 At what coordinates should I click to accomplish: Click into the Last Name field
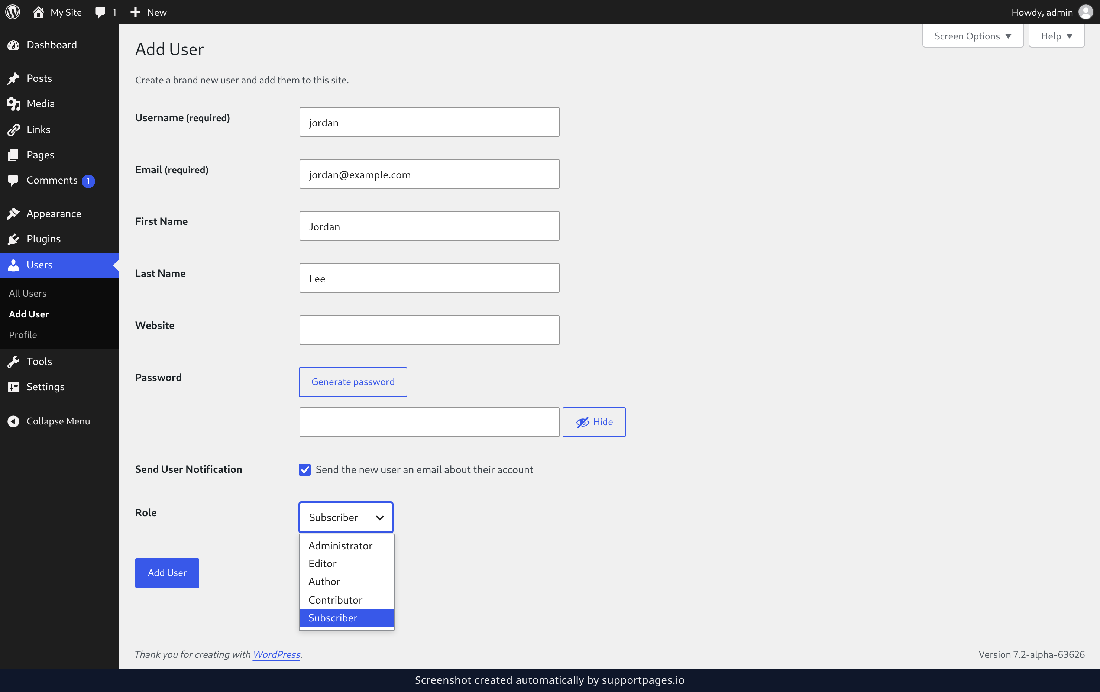tap(429, 278)
